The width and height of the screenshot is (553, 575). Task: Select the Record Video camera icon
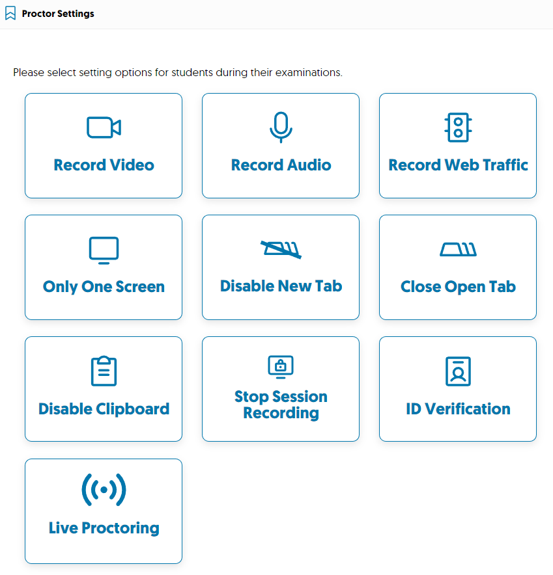pyautogui.click(x=103, y=127)
